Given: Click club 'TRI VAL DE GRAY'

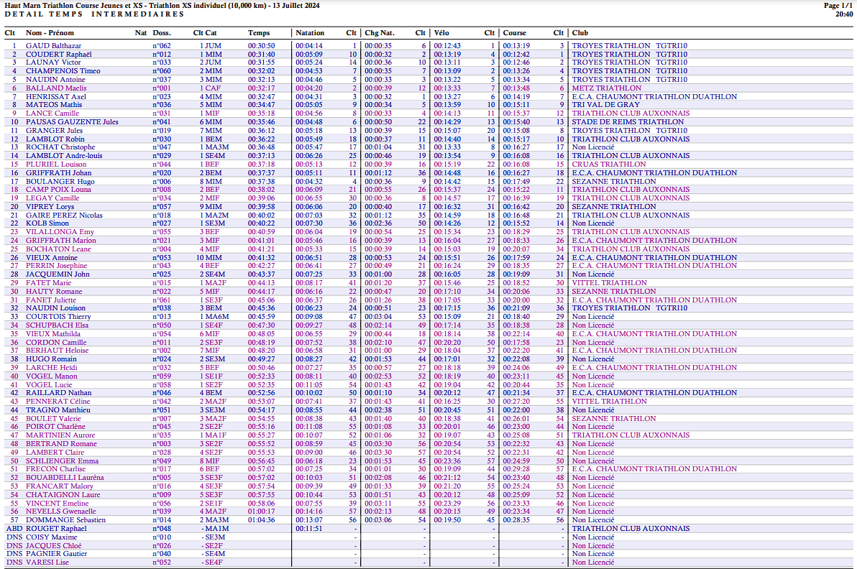Looking at the screenshot, I should tap(605, 105).
